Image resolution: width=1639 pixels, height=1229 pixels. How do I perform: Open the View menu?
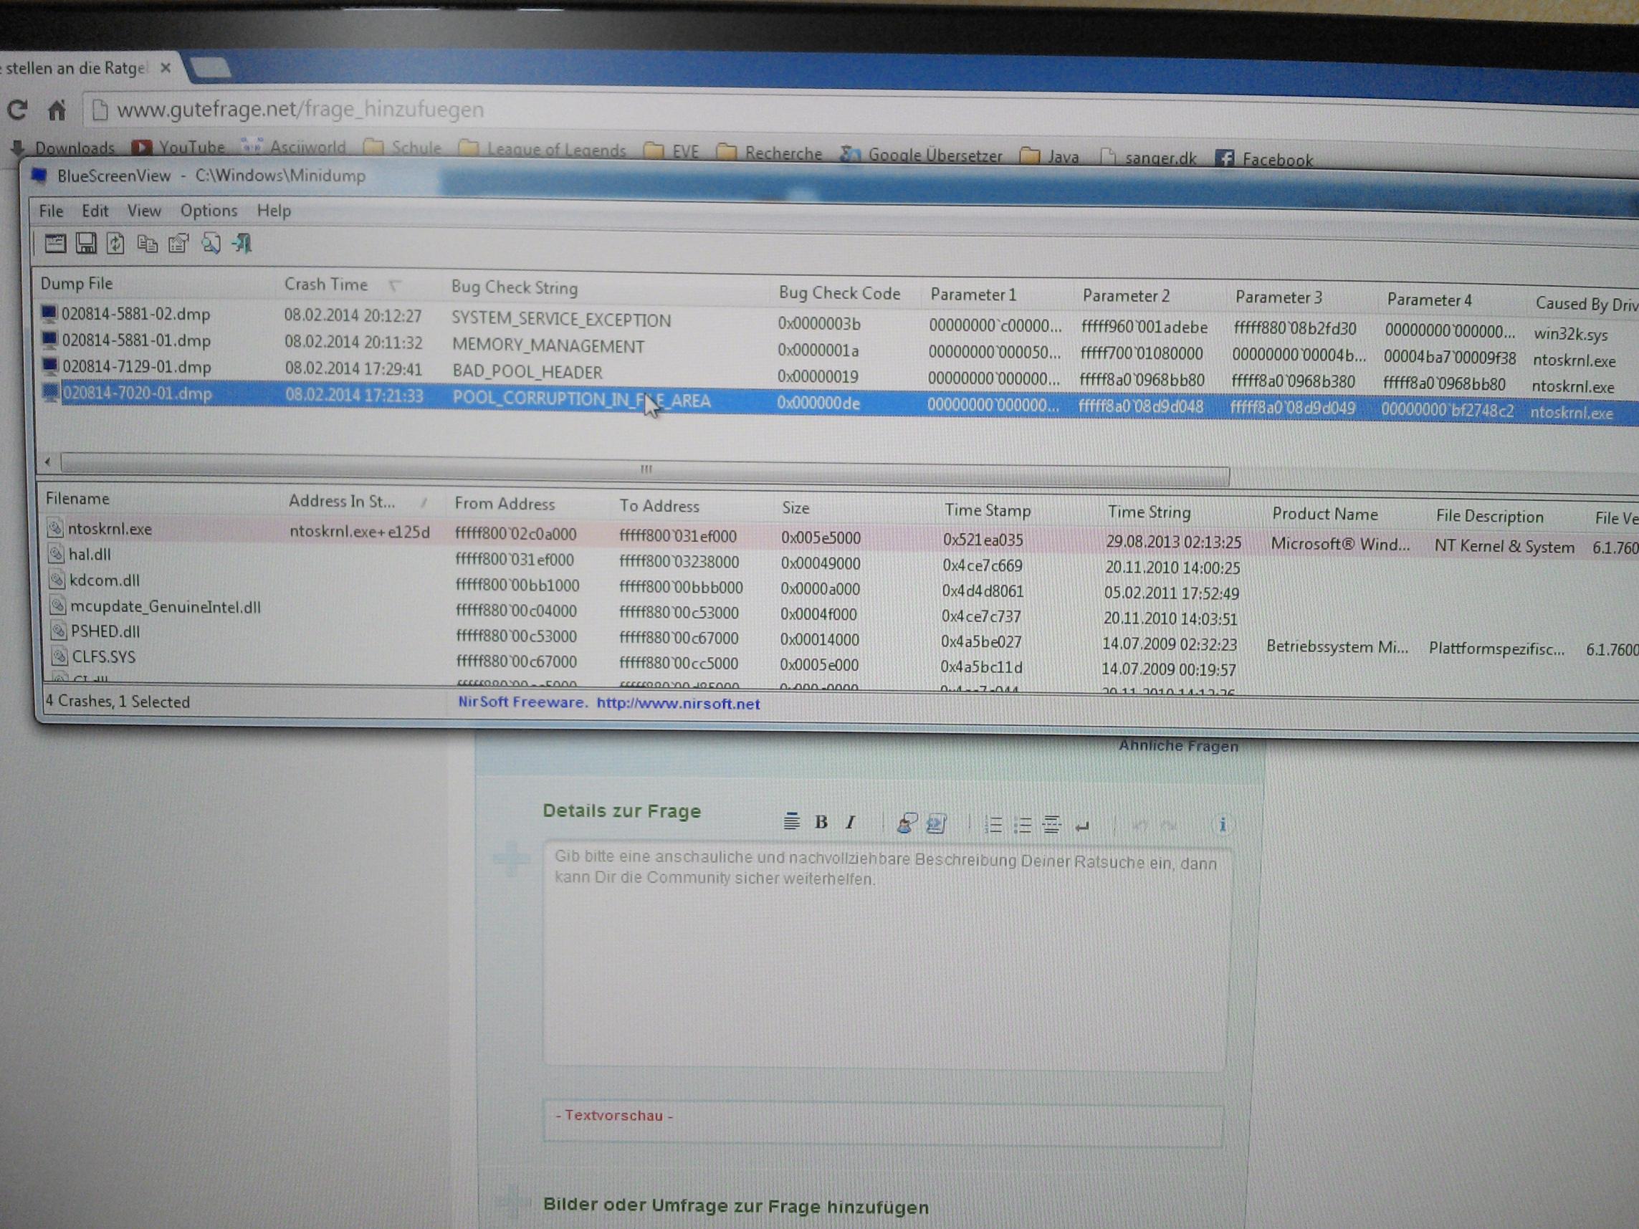click(144, 211)
